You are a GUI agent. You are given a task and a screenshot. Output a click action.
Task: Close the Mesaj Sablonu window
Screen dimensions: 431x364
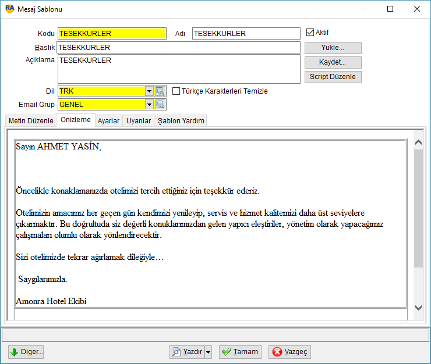coord(416,9)
